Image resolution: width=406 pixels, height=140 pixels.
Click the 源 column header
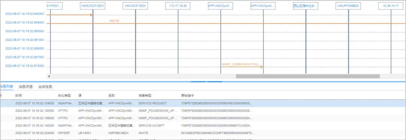80,96
